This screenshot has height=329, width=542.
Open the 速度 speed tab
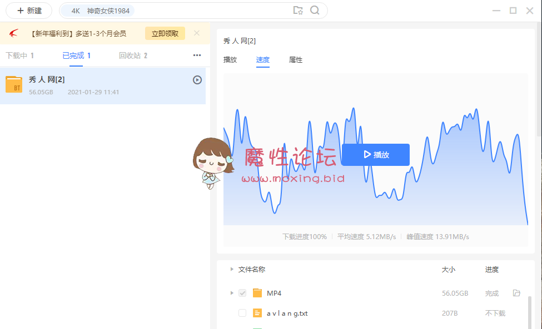tap(263, 60)
